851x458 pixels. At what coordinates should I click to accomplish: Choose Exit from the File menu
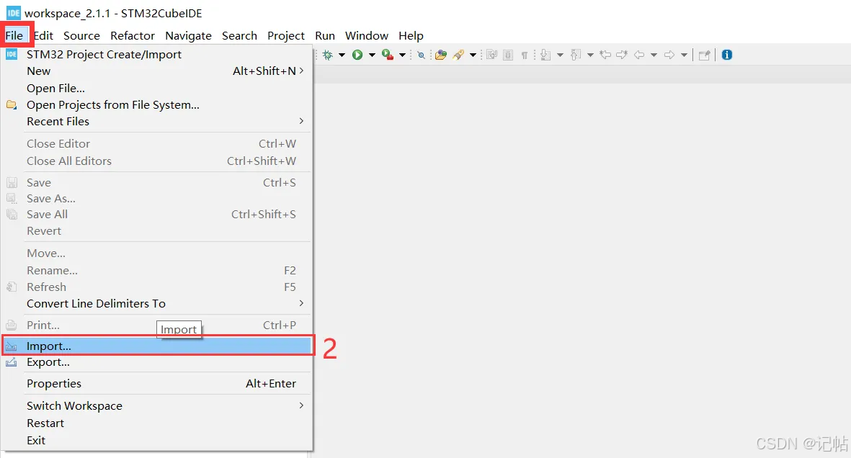click(x=157, y=440)
